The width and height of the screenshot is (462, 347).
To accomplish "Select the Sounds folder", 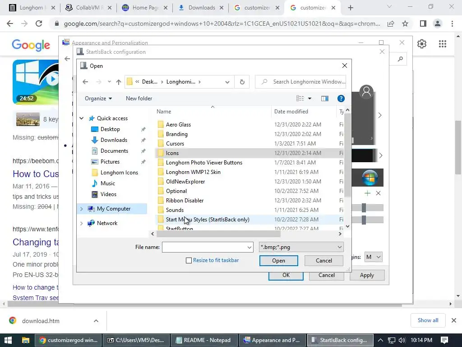I will click(175, 210).
